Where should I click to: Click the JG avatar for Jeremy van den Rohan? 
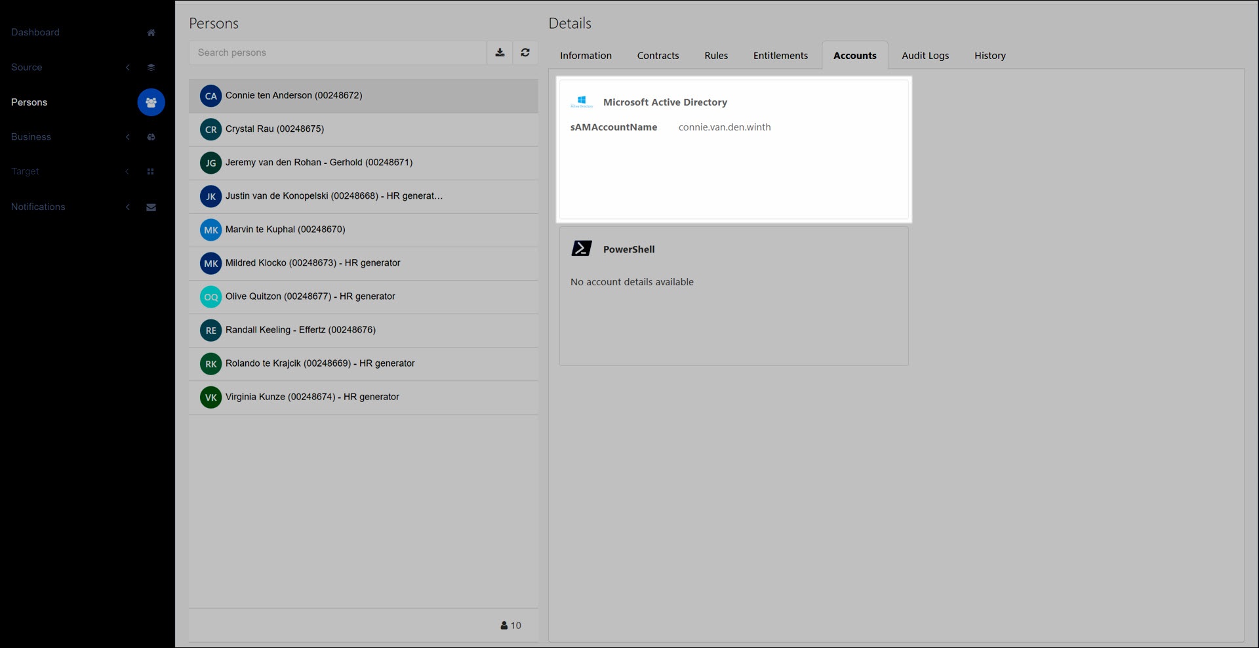[x=210, y=163]
